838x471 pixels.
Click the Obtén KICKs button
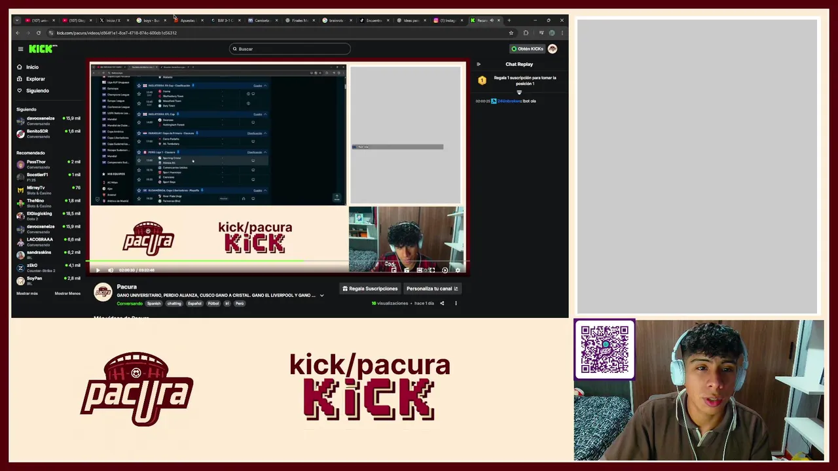(527, 49)
